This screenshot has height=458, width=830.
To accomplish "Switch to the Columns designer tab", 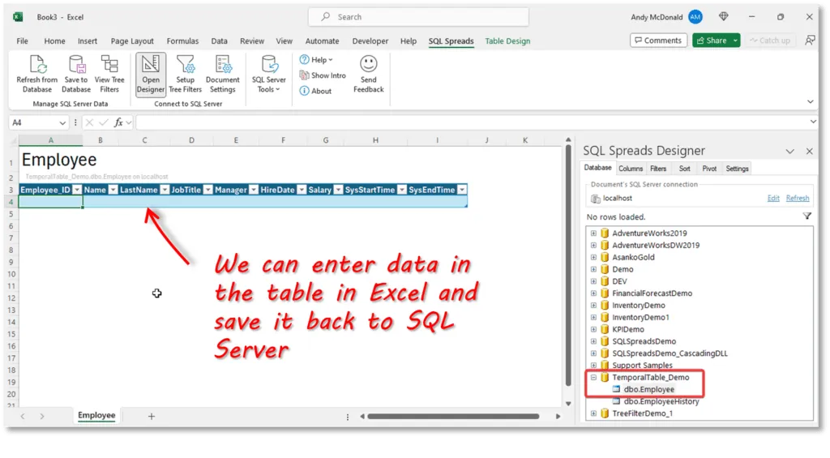I will pyautogui.click(x=631, y=169).
